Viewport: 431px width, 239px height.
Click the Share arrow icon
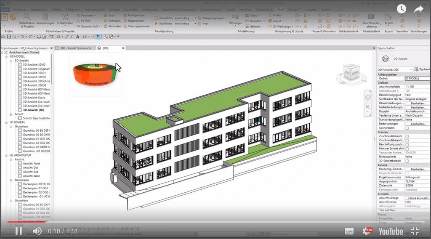click(x=418, y=8)
